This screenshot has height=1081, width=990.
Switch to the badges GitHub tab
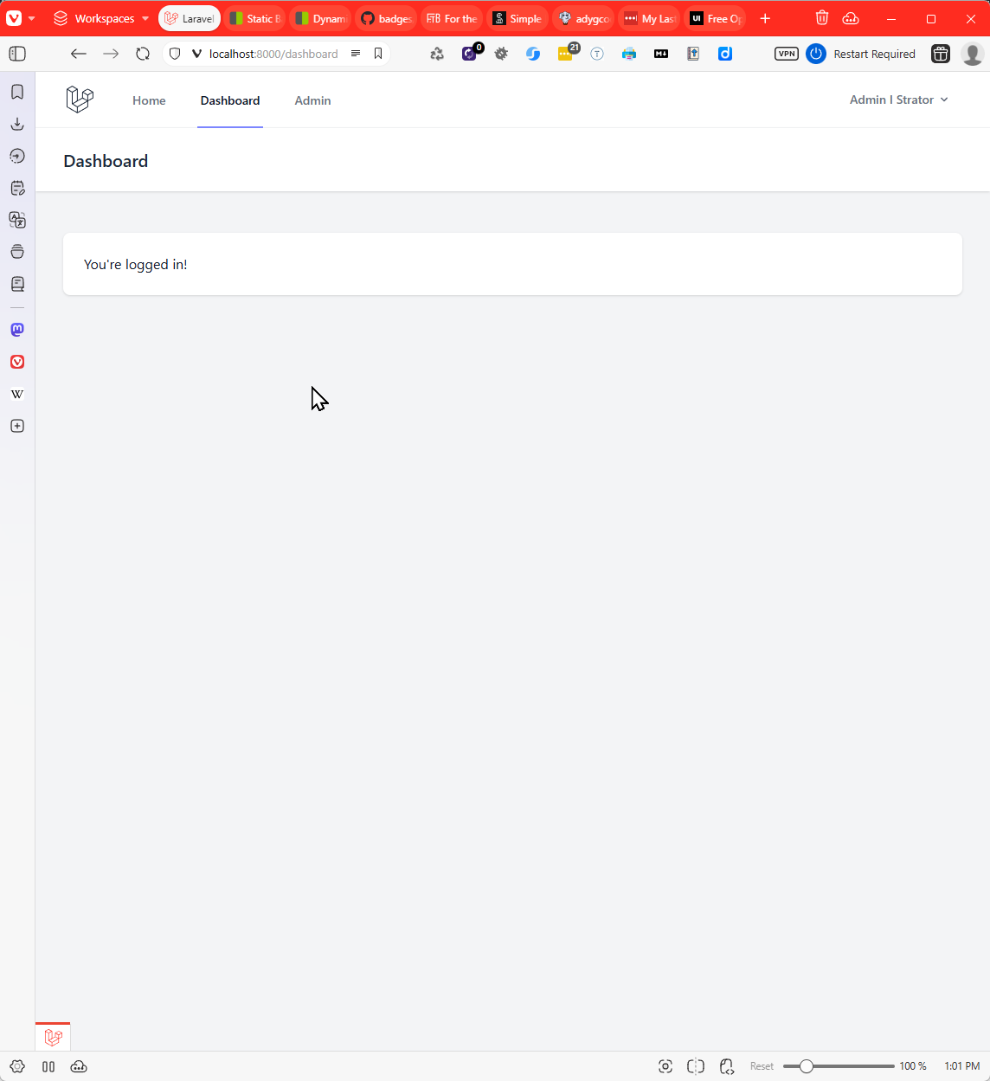pos(386,18)
